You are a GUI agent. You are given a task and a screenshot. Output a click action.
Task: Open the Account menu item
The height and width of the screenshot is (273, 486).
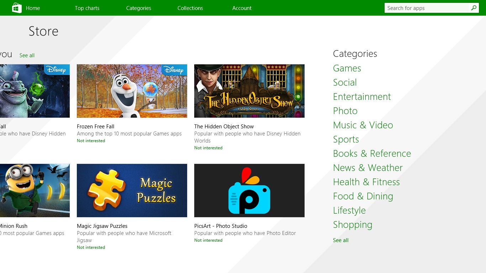click(x=242, y=8)
